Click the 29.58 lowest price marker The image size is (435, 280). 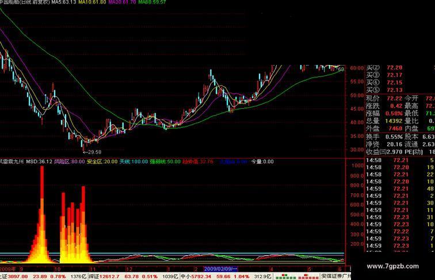click(x=93, y=152)
